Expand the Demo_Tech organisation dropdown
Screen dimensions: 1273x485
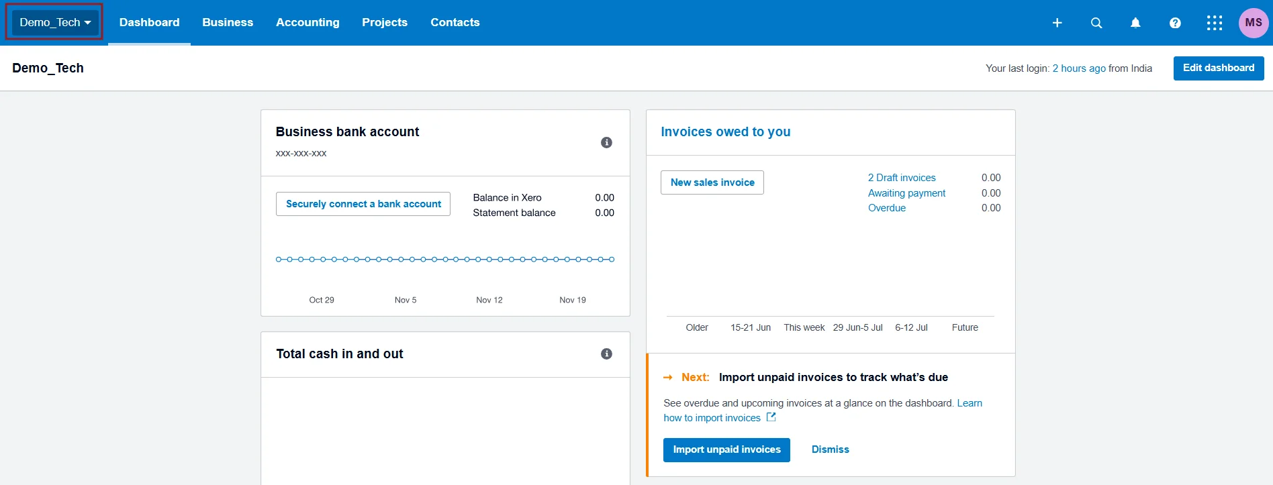point(55,22)
